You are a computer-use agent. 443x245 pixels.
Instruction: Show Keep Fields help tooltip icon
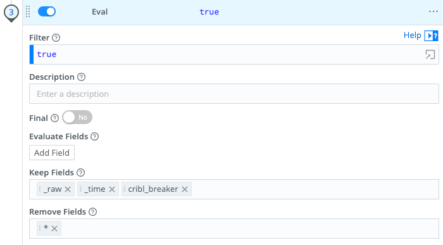click(x=81, y=172)
